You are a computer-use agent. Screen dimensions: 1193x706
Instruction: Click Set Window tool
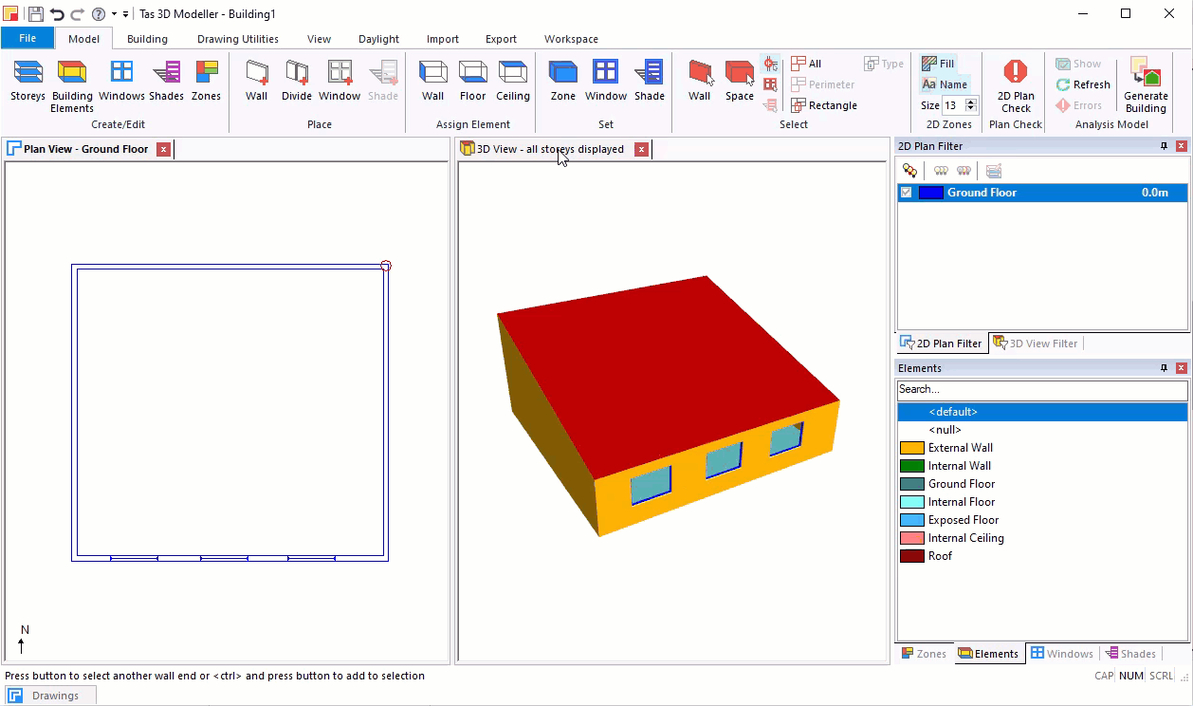coord(606,81)
